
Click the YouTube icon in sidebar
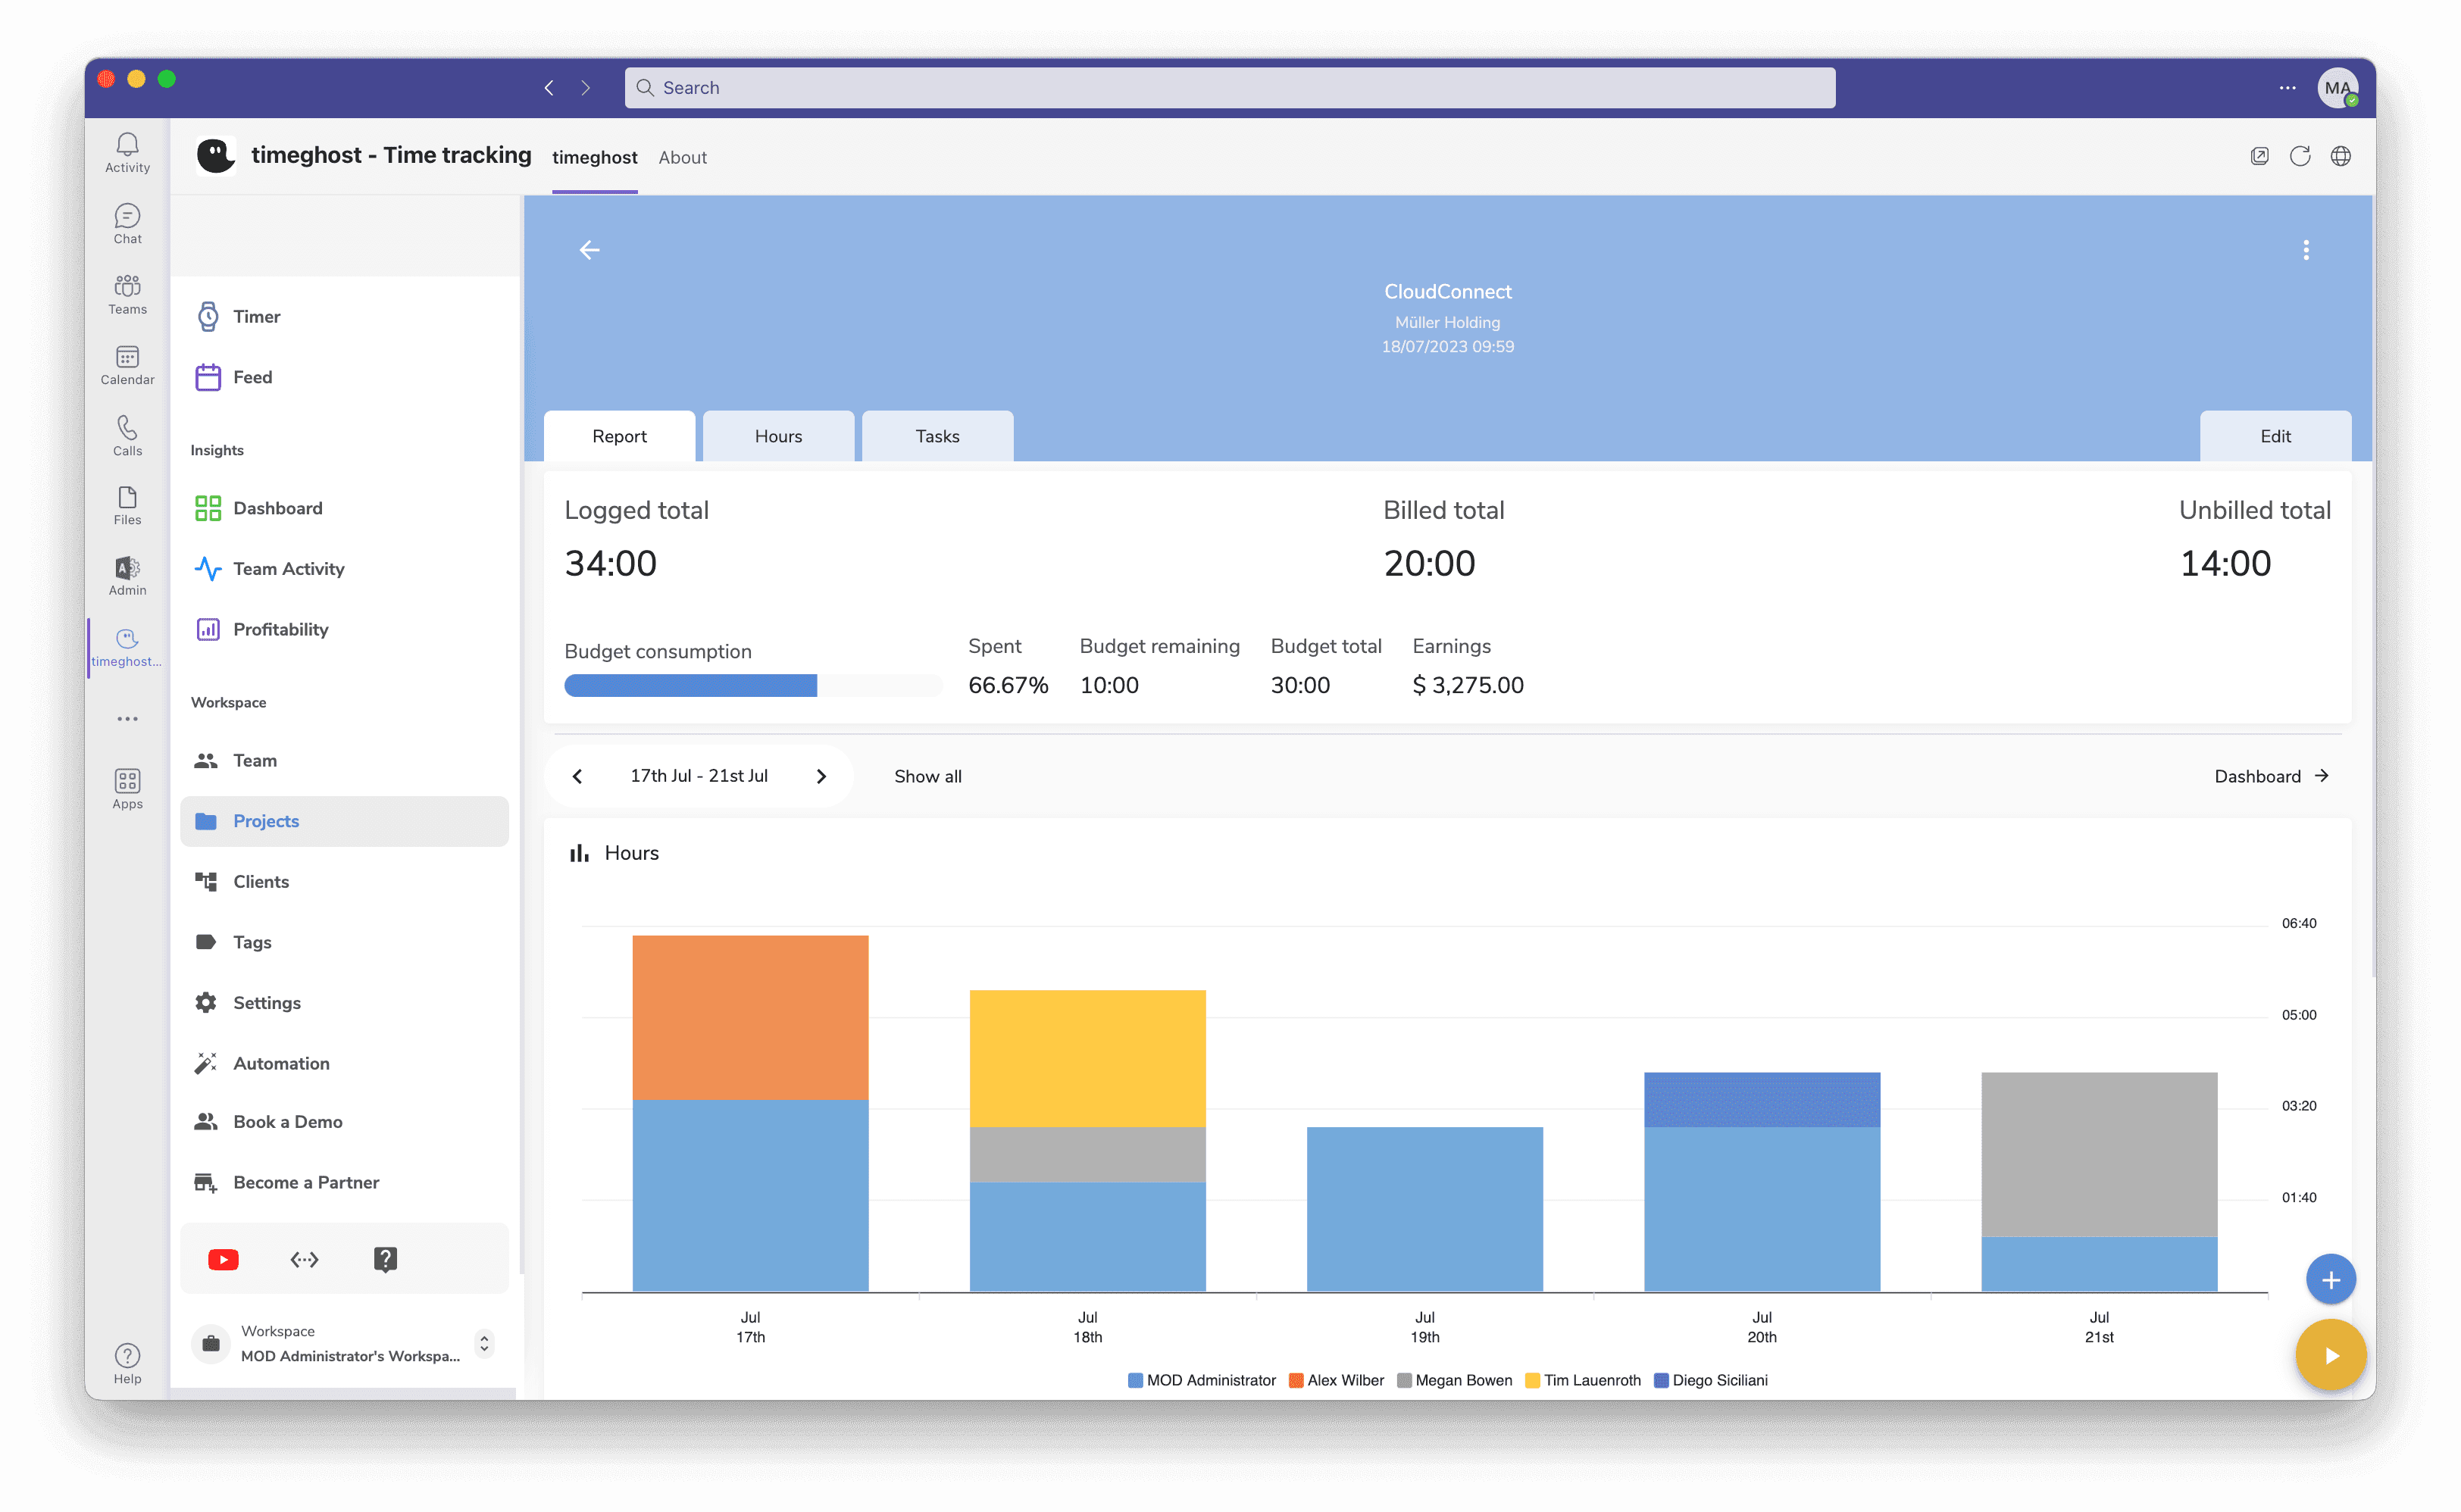tap(223, 1259)
